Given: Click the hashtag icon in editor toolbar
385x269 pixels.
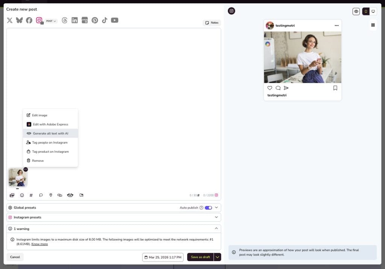Looking at the screenshot, I should (31, 195).
